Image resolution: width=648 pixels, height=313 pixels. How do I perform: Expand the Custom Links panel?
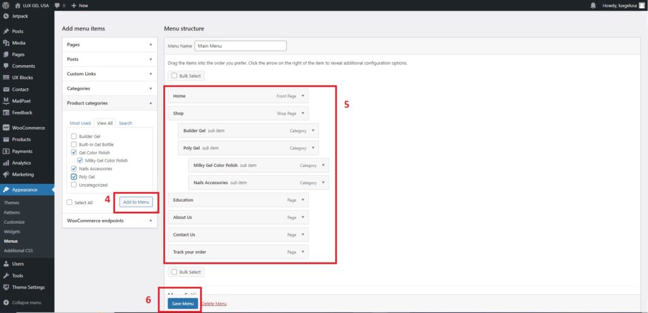(109, 74)
